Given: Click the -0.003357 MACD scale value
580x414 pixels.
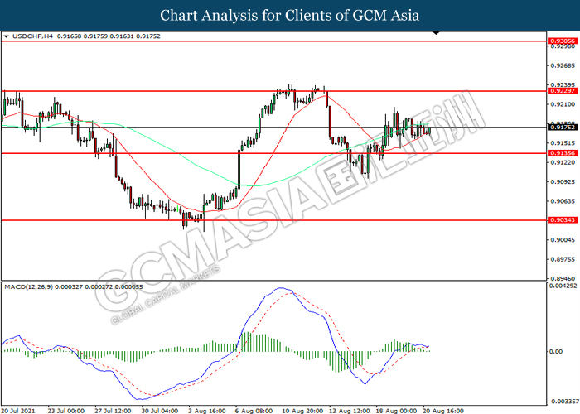Looking at the screenshot, I should click(x=563, y=401).
